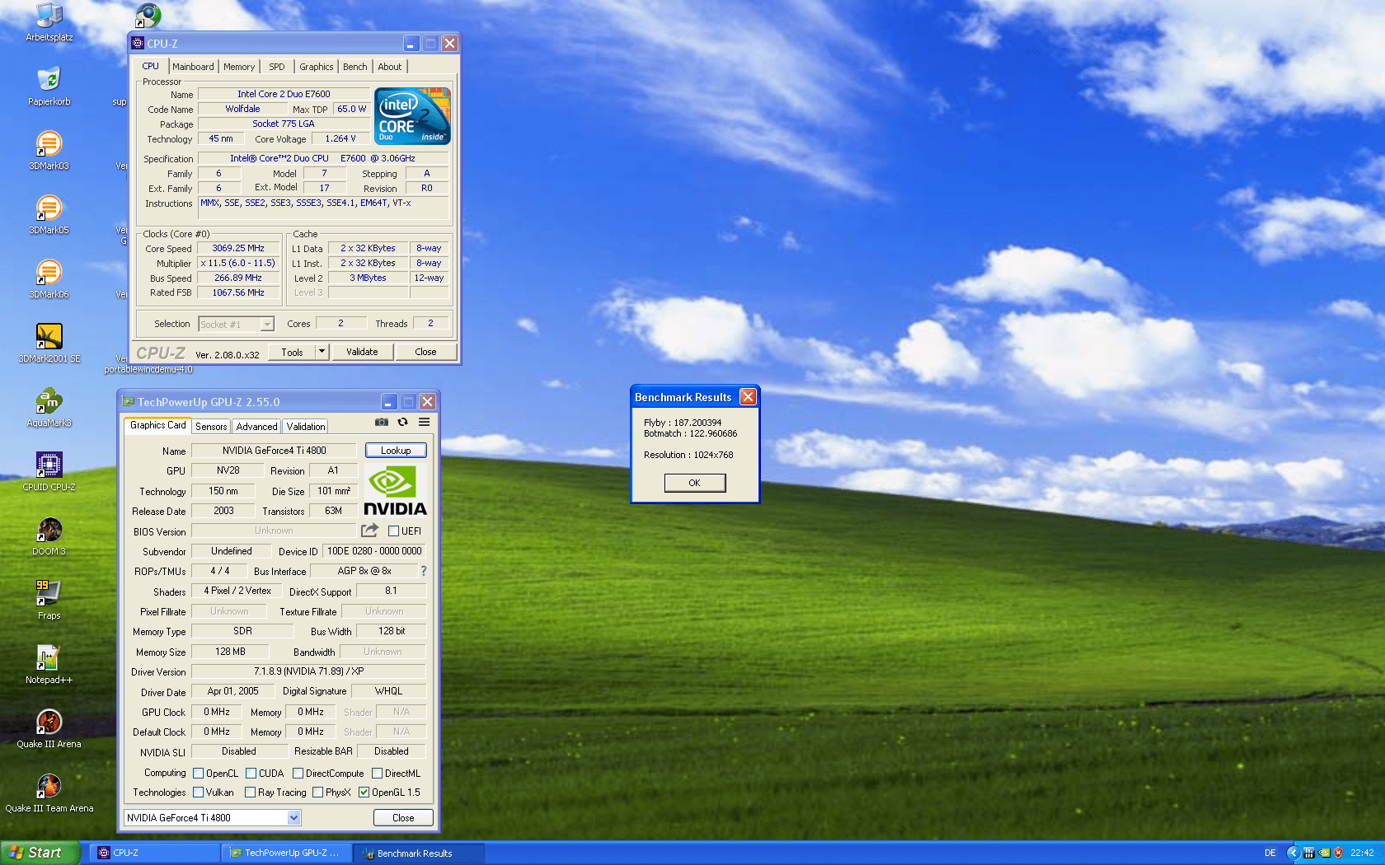
Task: Toggle the DirectML checkbox
Action: (377, 774)
